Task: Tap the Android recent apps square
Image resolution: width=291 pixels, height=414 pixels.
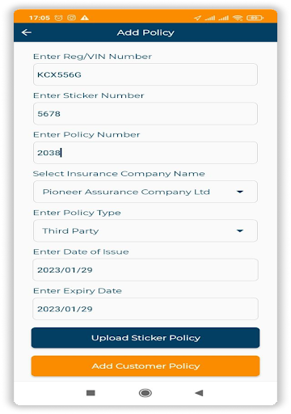Action: pos(91,393)
